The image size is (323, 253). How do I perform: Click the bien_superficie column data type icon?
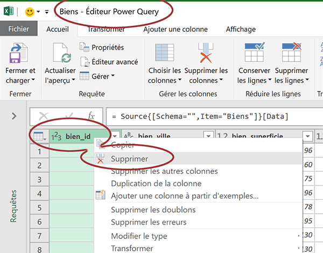click(x=223, y=136)
